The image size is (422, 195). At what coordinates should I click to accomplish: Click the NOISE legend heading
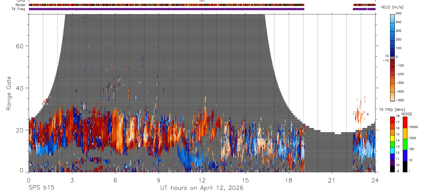[x=407, y=114]
